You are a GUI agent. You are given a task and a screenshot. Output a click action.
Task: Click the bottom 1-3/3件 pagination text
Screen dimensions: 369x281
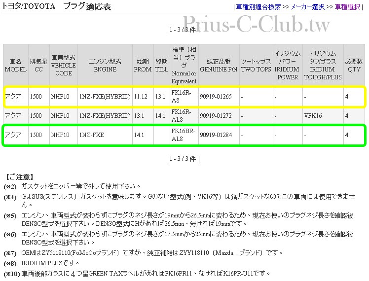183,159
